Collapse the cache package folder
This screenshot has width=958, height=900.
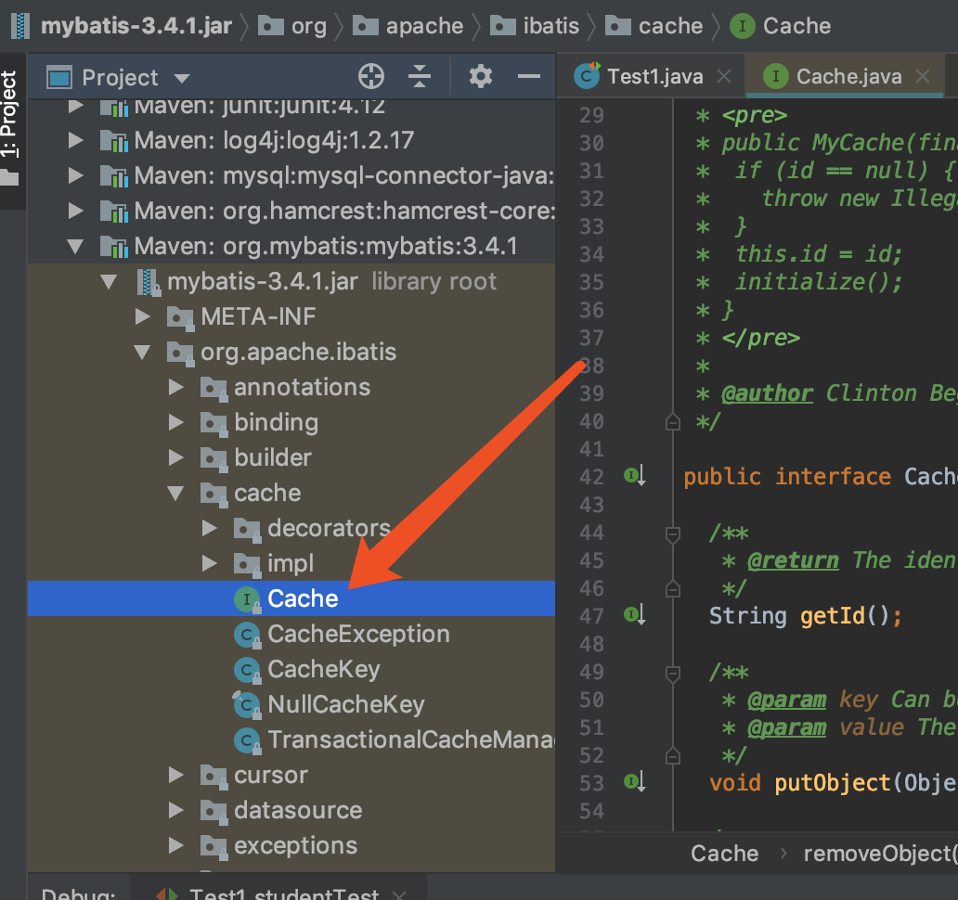point(176,494)
